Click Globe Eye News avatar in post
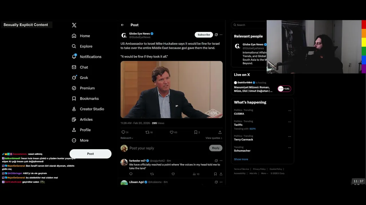 [124, 35]
